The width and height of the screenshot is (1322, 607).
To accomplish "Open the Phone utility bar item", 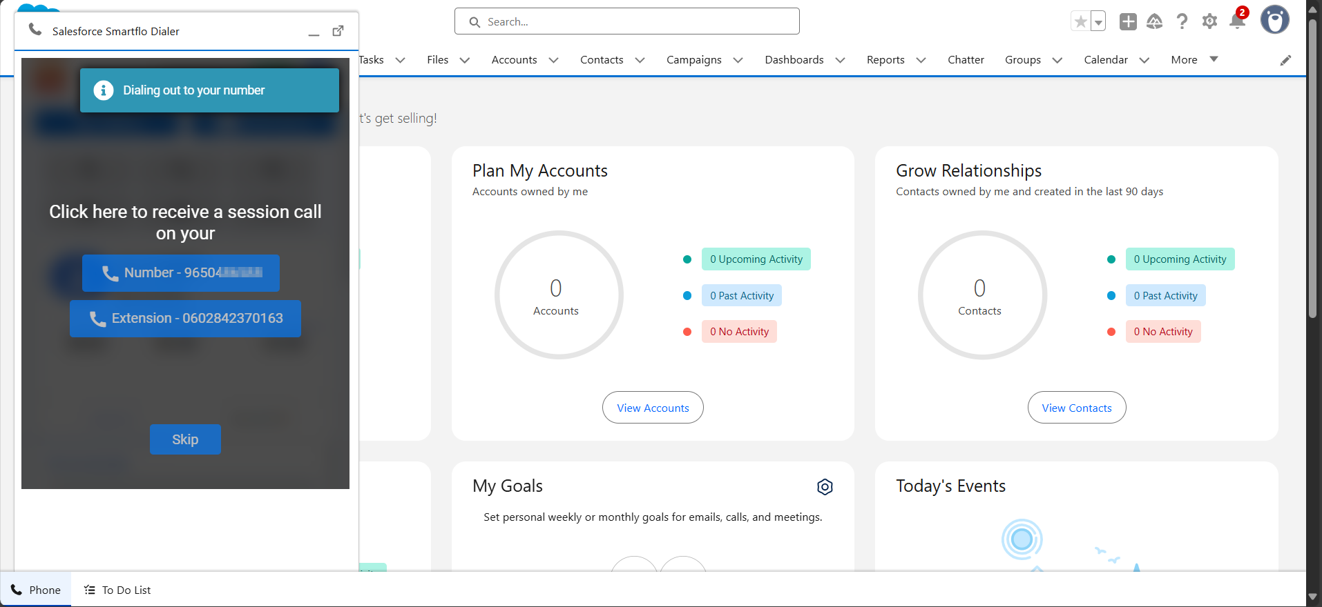I will (x=36, y=590).
